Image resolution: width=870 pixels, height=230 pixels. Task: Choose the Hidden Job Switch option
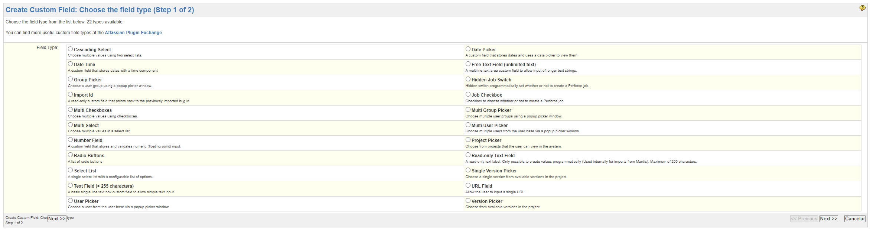[468, 79]
